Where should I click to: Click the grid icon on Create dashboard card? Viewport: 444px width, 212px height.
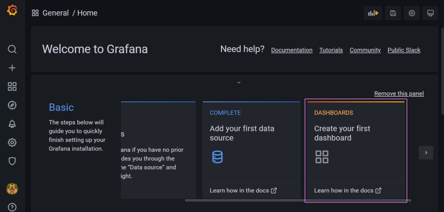click(322, 157)
